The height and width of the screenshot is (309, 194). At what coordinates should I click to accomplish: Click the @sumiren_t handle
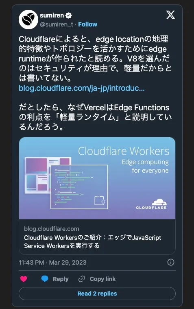pyautogui.click(x=57, y=24)
